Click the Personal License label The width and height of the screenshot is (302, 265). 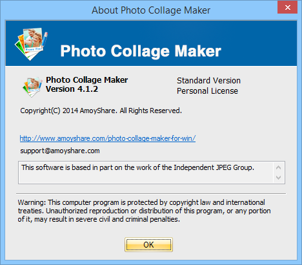pyautogui.click(x=207, y=91)
